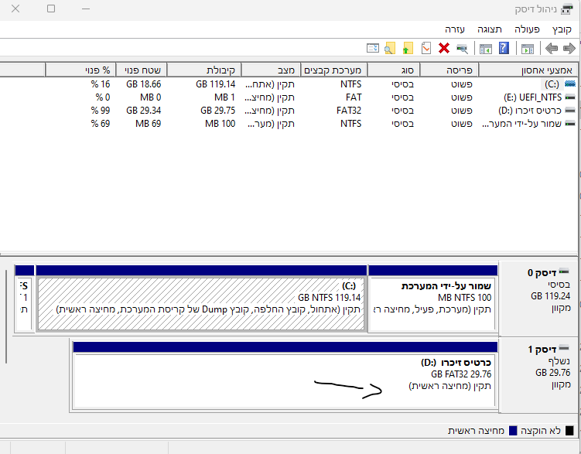Image resolution: width=581 pixels, height=454 pixels.
Task: Select the (C:) volume icon in list
Action: click(x=570, y=84)
